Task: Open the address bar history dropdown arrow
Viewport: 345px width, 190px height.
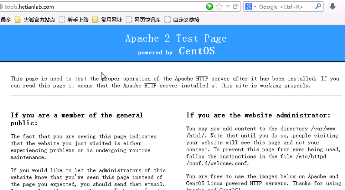Action: [228, 7]
